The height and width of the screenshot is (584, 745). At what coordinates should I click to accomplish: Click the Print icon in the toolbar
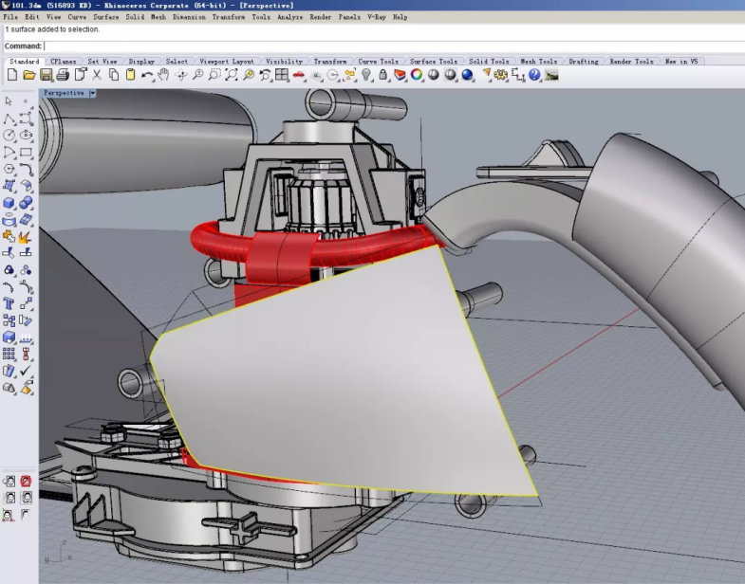click(63, 75)
